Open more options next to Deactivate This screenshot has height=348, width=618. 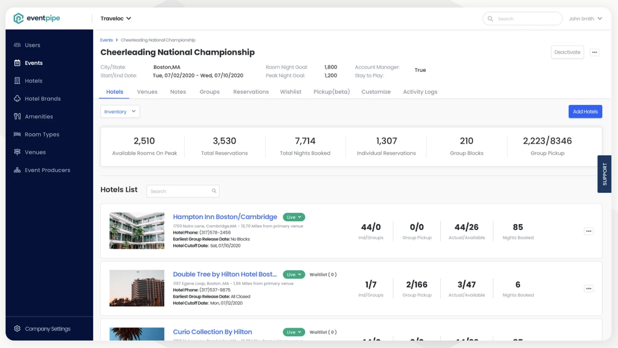click(594, 52)
